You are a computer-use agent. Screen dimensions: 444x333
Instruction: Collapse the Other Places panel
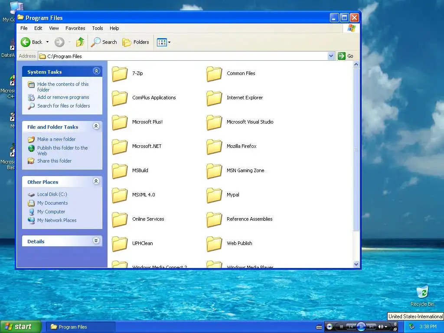pyautogui.click(x=96, y=181)
